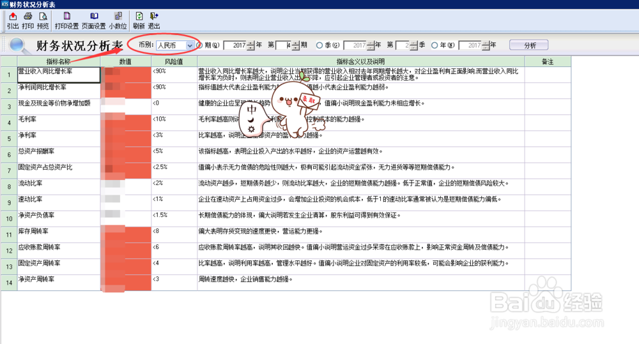Select the 固定资产周转率 cell
The width and height of the screenshot is (639, 344).
(x=59, y=267)
